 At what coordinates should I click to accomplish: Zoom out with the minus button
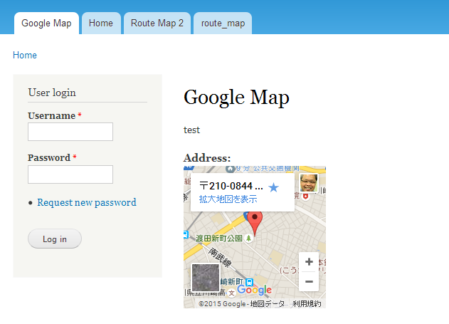(x=309, y=281)
